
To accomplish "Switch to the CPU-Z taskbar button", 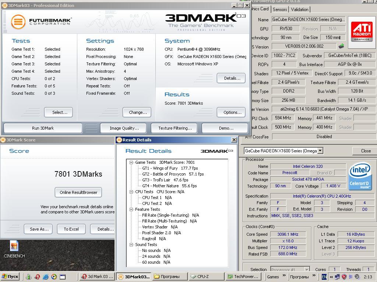I will (x=206, y=276).
